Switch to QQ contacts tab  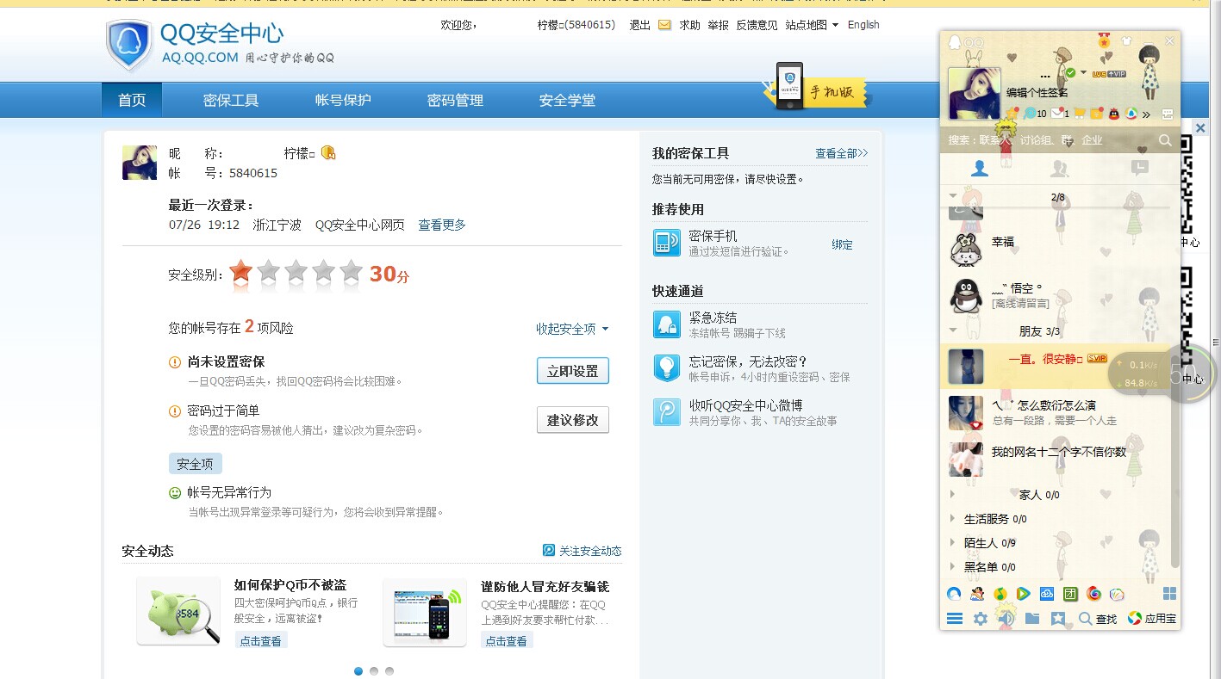[x=980, y=169]
